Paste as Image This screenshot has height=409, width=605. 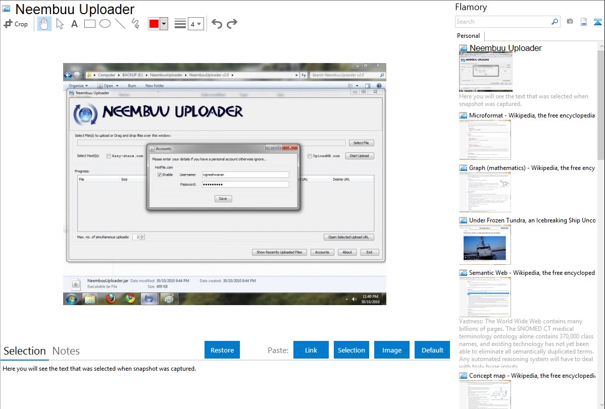click(x=391, y=350)
